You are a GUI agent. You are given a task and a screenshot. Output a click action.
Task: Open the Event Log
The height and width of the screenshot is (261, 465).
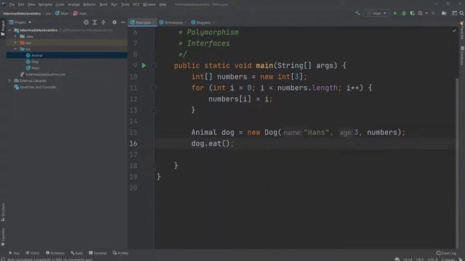click(446, 253)
